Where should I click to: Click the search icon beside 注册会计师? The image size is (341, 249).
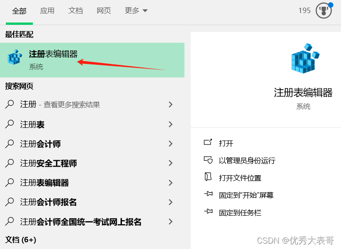click(x=9, y=144)
